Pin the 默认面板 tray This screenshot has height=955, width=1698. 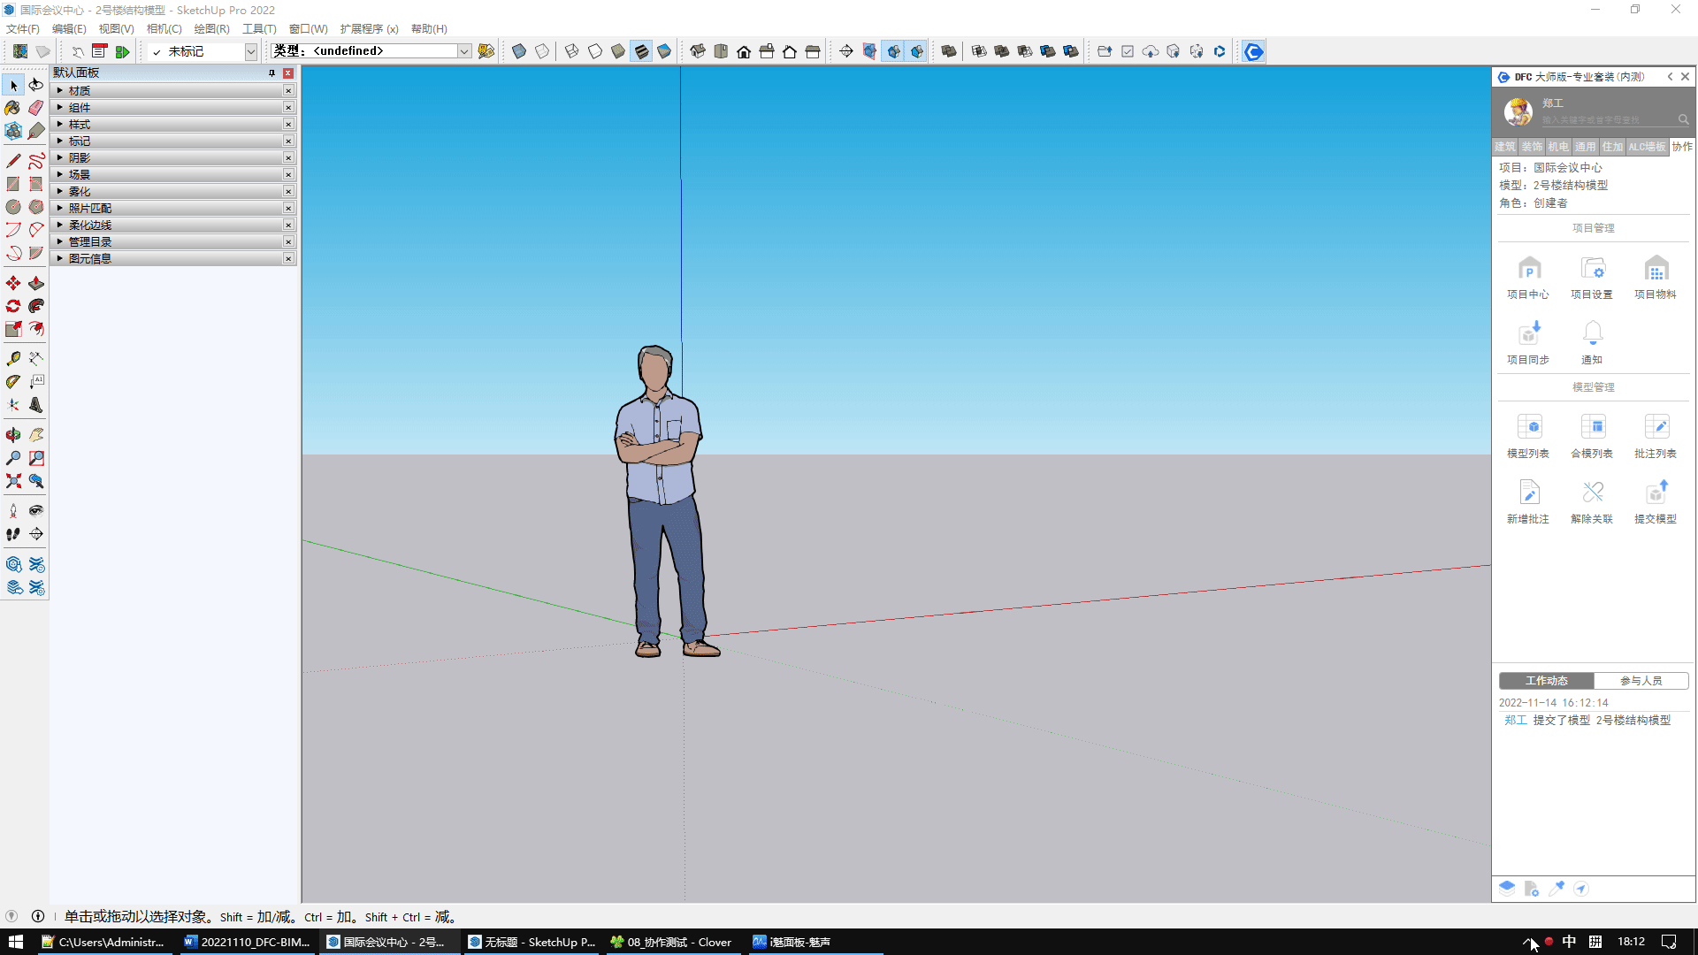click(x=272, y=73)
